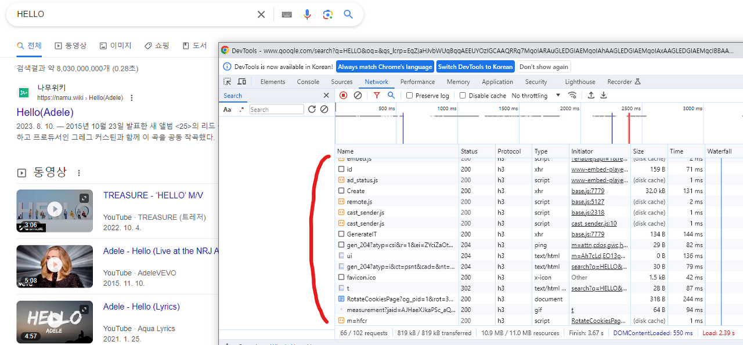Switch to the Application tab
This screenshot has width=743, height=345.
coord(497,82)
